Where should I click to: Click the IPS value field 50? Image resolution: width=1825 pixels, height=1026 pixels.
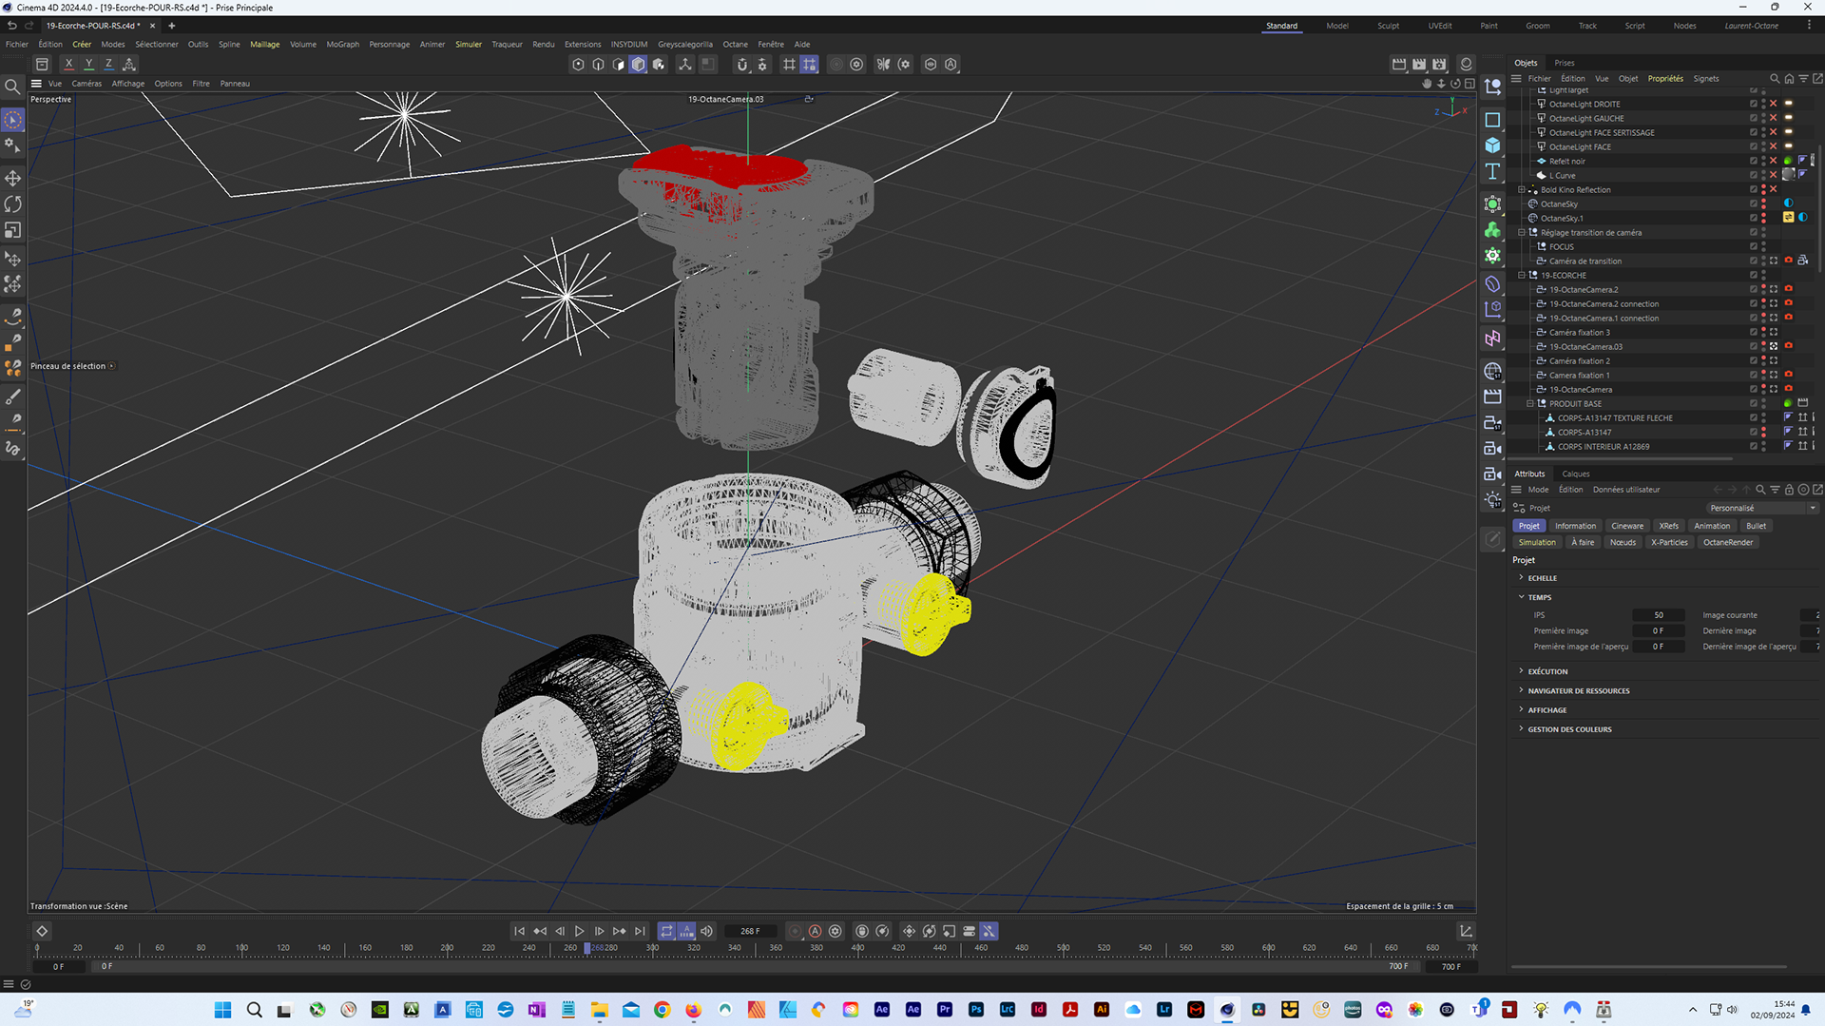click(1659, 615)
